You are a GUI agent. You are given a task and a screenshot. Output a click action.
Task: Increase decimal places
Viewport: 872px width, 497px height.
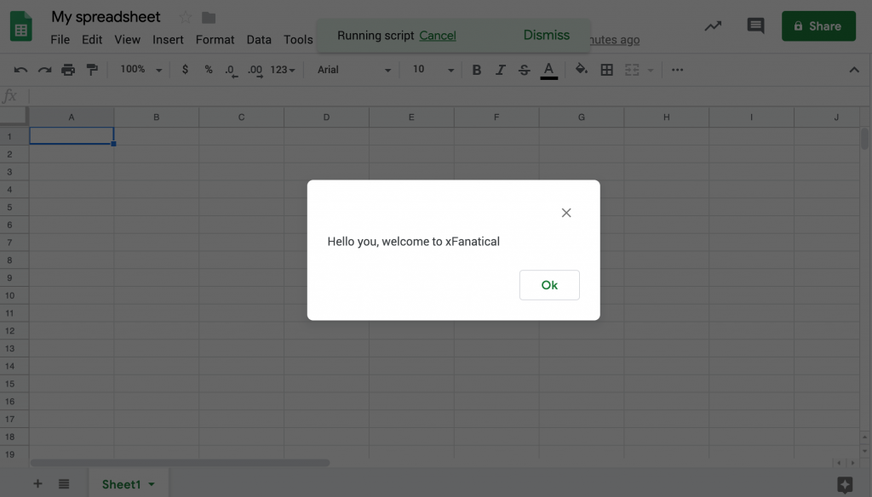pos(255,70)
